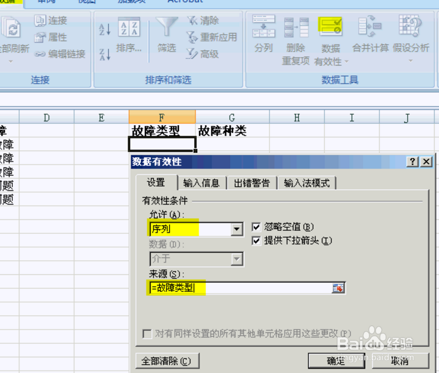The width and height of the screenshot is (439, 373).
Task: Open the Sort (排序) dialog
Action: (x=129, y=35)
